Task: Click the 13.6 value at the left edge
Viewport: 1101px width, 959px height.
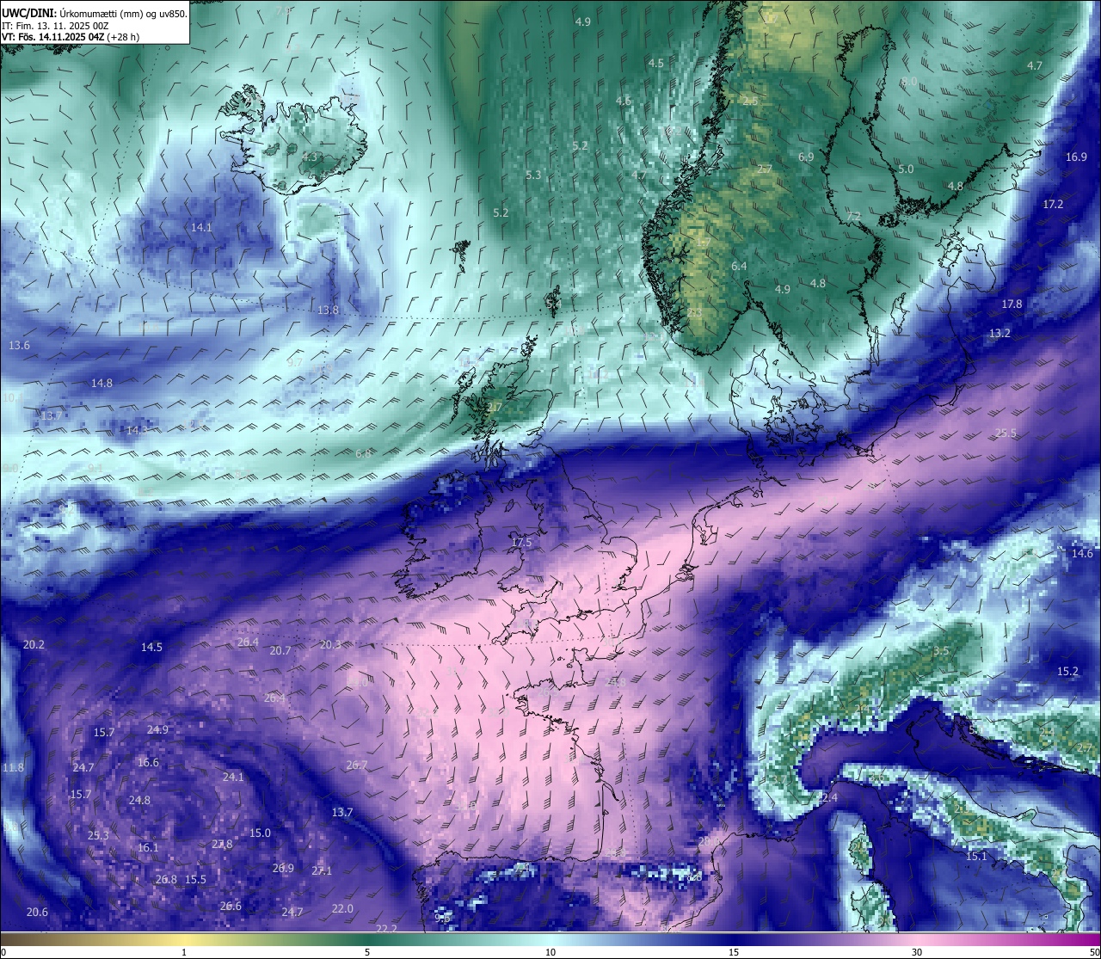Action: click(x=19, y=345)
